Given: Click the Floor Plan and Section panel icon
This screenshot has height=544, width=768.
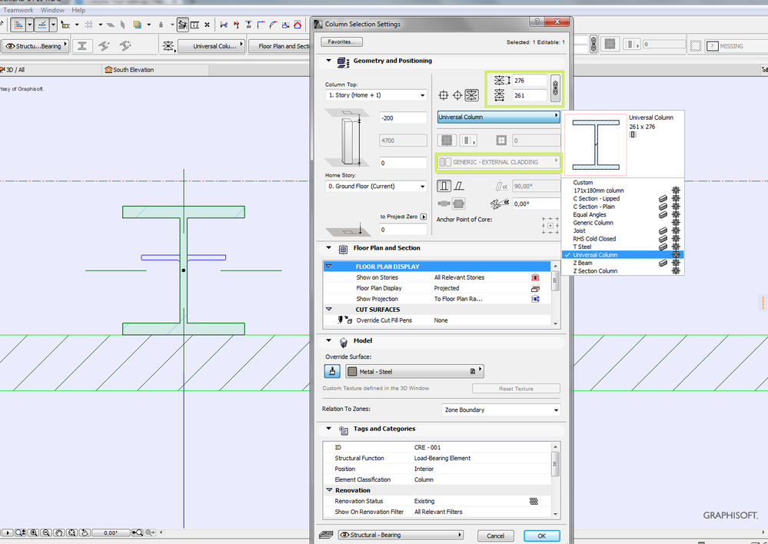Looking at the screenshot, I should [344, 249].
